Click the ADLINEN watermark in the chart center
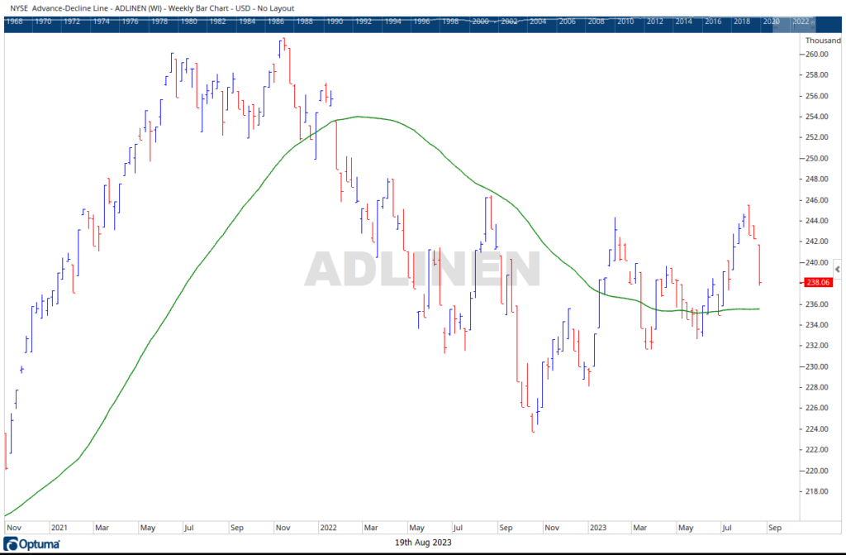 [422, 270]
